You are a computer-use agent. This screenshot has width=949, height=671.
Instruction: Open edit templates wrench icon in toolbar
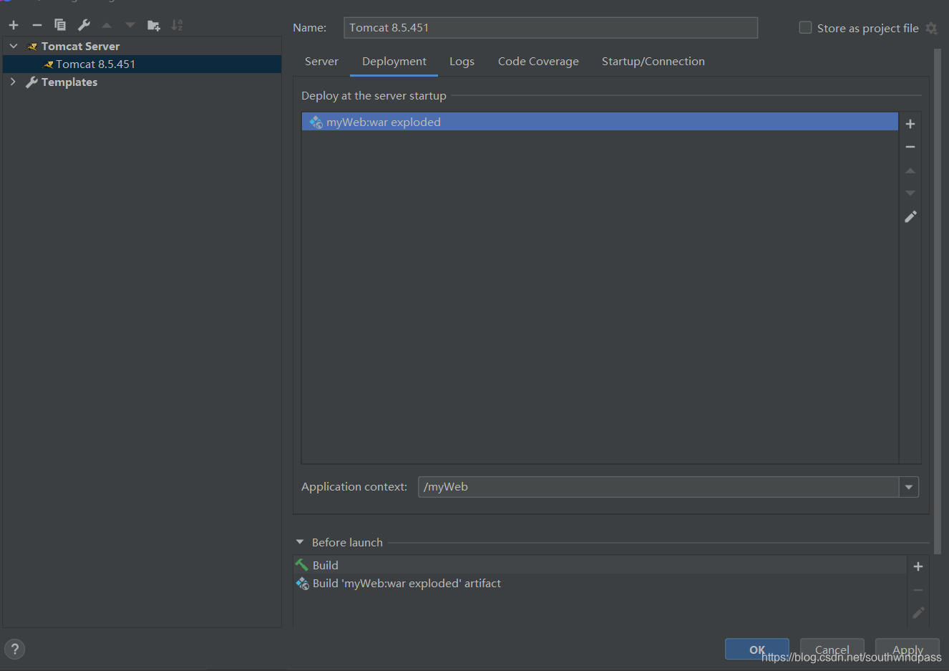click(84, 25)
